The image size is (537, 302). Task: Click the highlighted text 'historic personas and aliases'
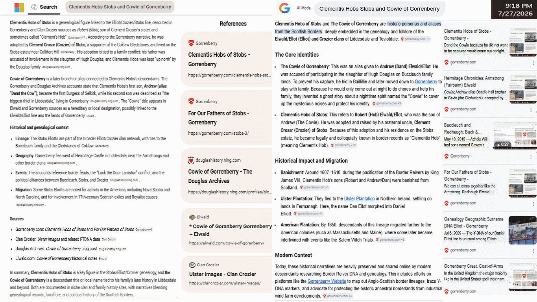414,24
